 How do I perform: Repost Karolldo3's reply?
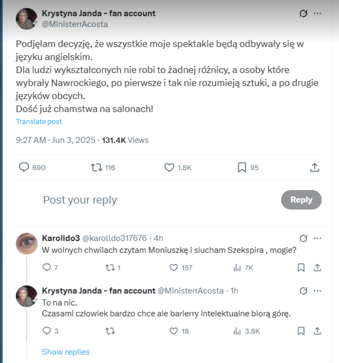coord(110,268)
